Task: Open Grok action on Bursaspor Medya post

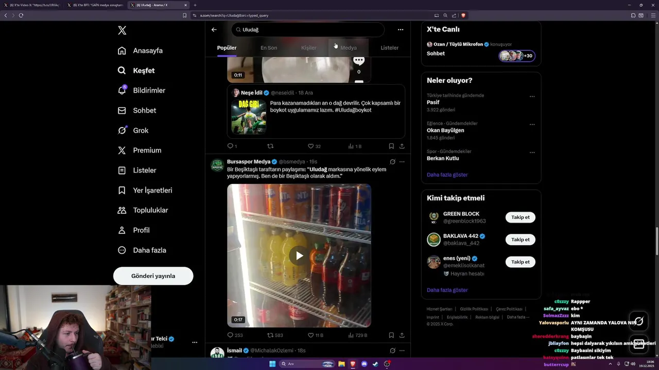Action: click(392, 162)
